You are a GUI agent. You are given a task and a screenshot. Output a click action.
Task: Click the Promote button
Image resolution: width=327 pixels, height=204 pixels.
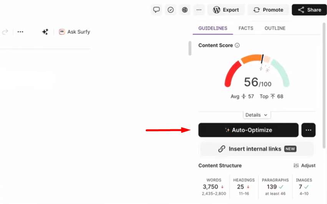268,10
